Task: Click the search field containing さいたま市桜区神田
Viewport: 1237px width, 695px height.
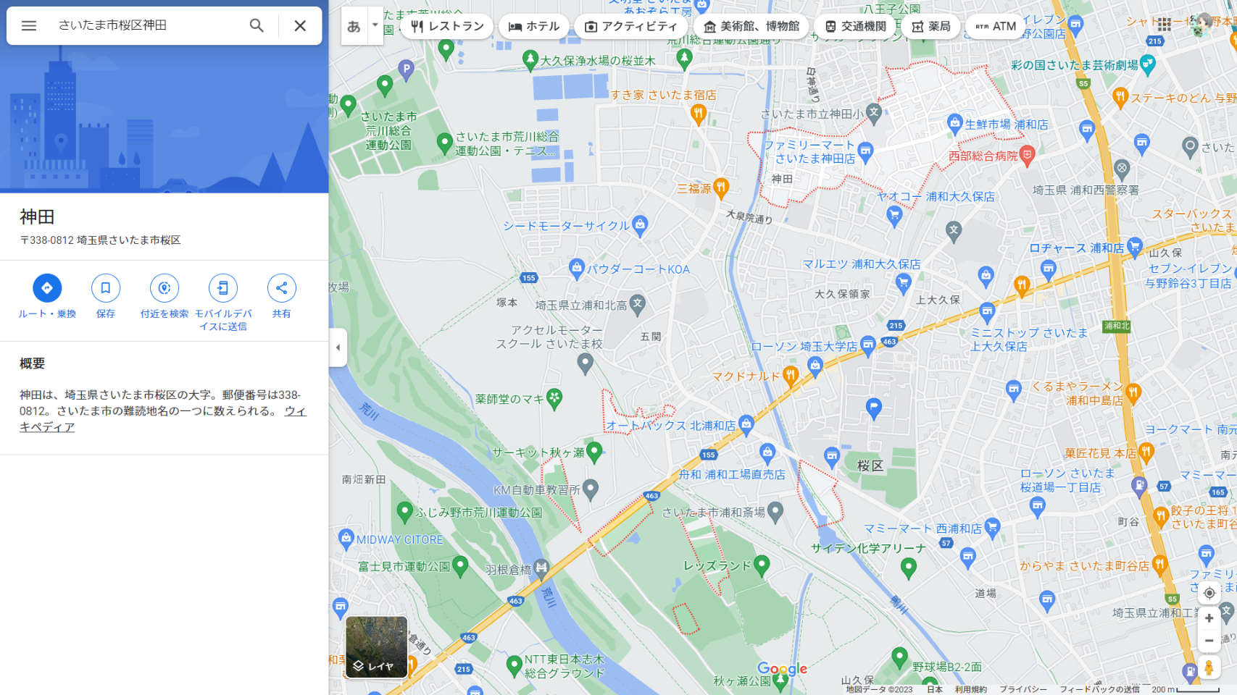Action: (x=145, y=25)
